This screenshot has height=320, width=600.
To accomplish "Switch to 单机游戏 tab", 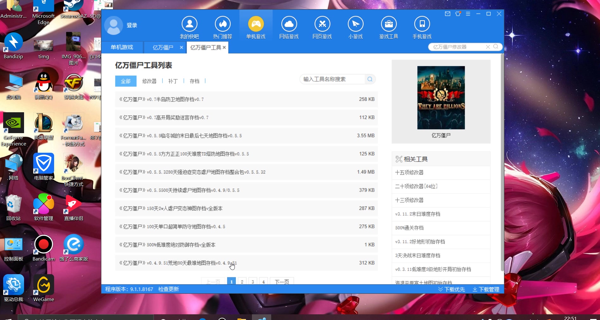I will pyautogui.click(x=122, y=47).
